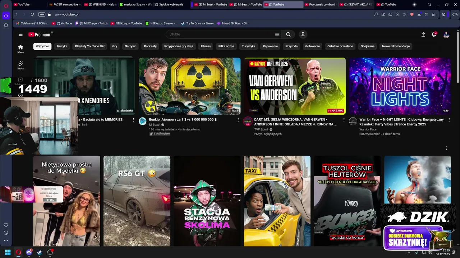Image resolution: width=460 pixels, height=258 pixels.
Task: Open the YouTube hamburger guide menu
Action: coord(20,34)
